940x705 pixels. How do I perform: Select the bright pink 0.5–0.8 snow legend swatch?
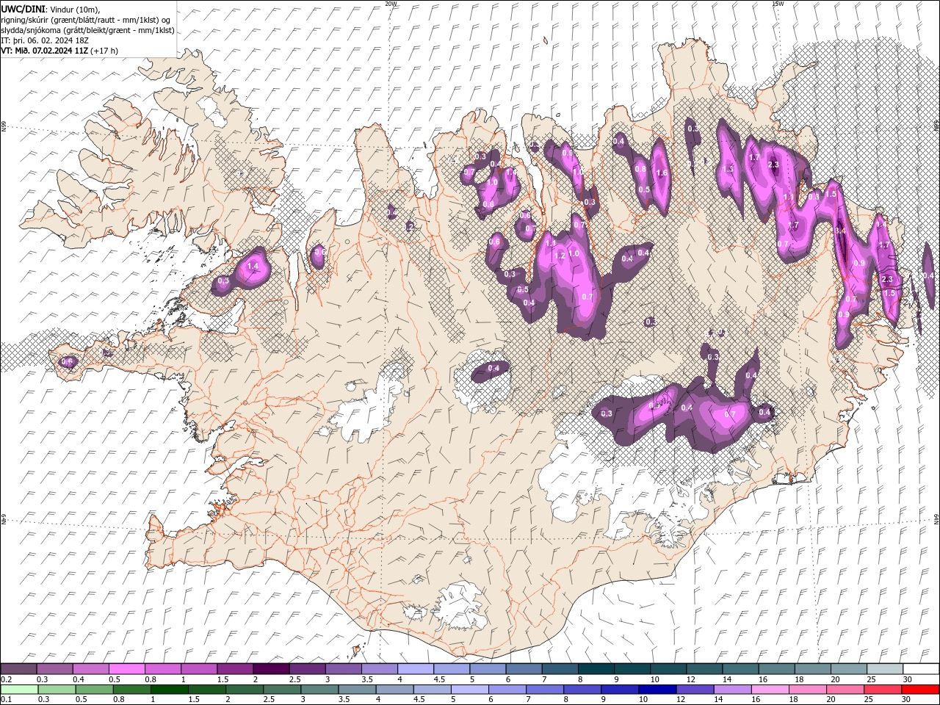tap(126, 669)
